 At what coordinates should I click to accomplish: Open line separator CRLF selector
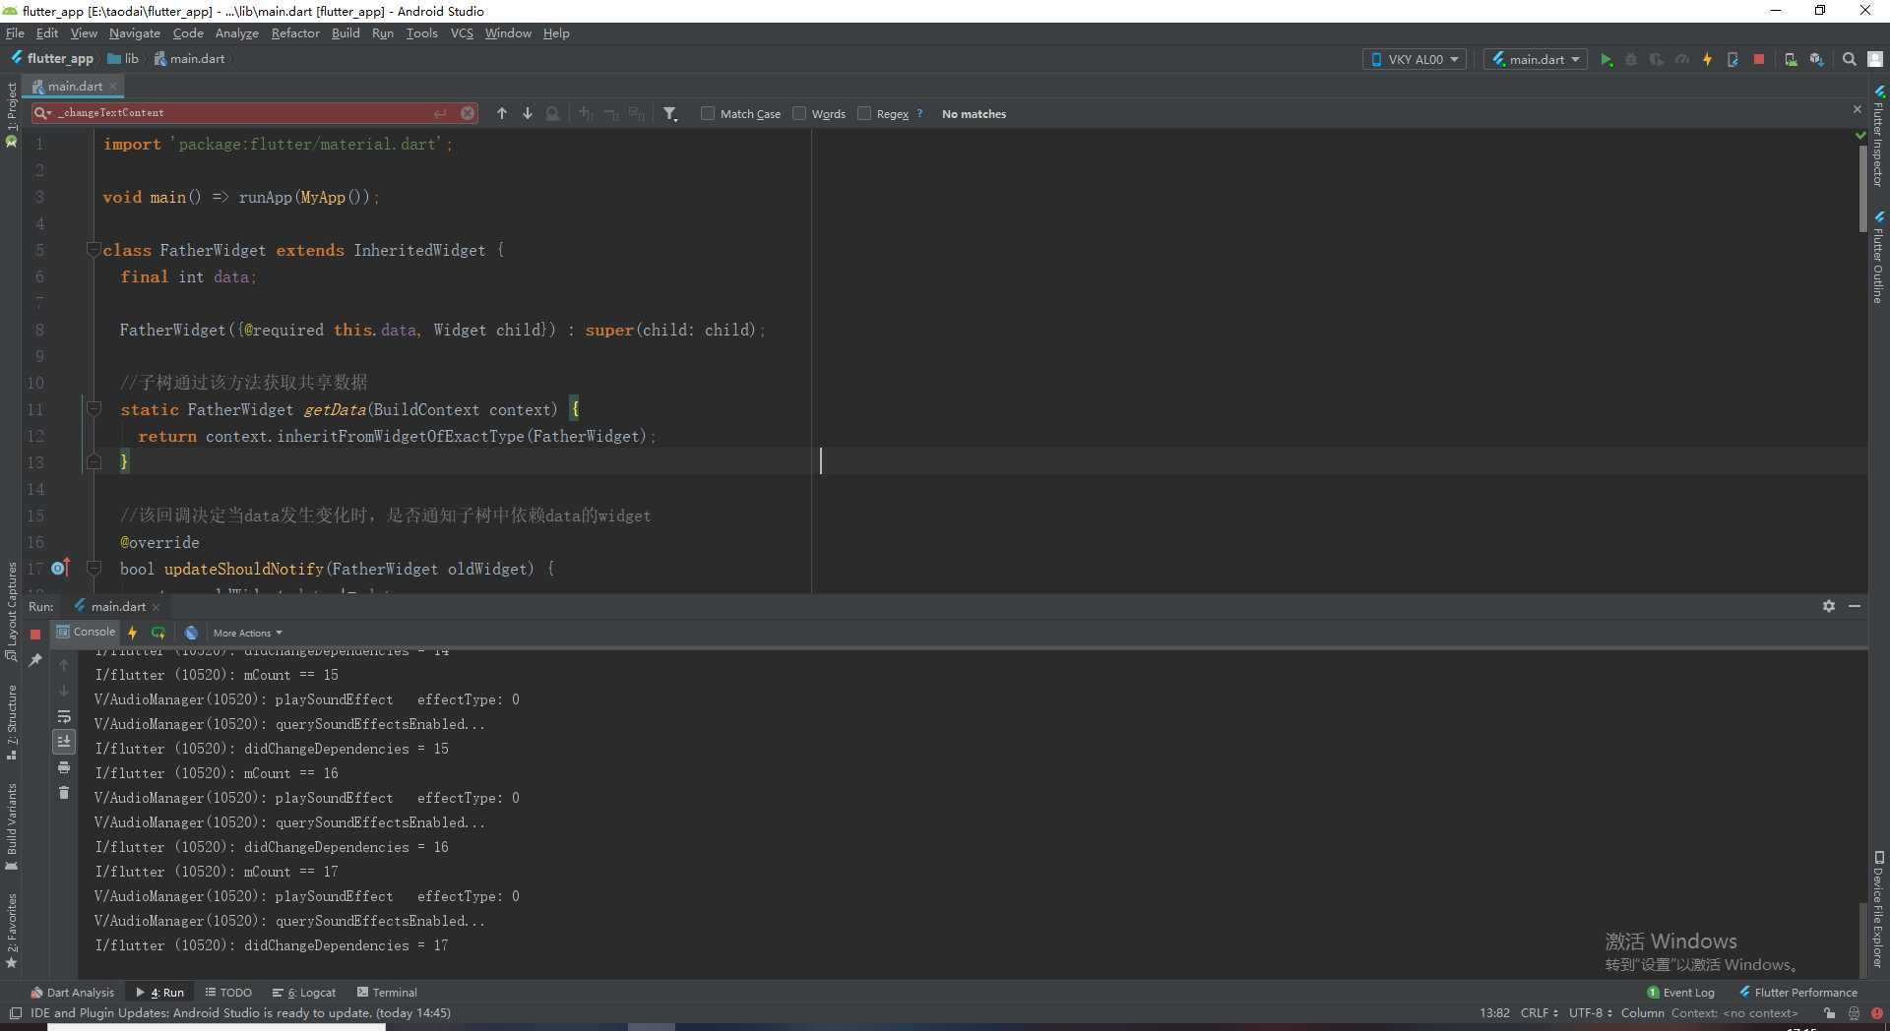(x=1539, y=1012)
